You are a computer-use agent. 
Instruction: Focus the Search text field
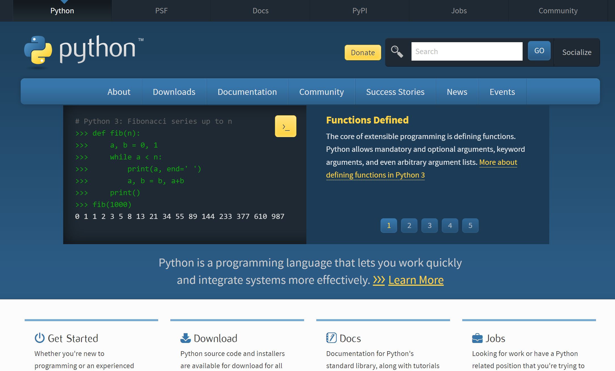coord(467,52)
